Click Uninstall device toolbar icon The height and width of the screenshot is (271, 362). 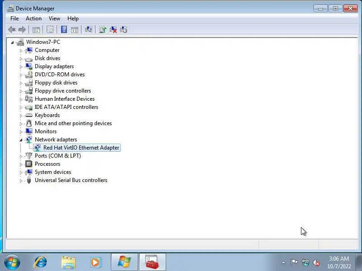click(x=113, y=29)
